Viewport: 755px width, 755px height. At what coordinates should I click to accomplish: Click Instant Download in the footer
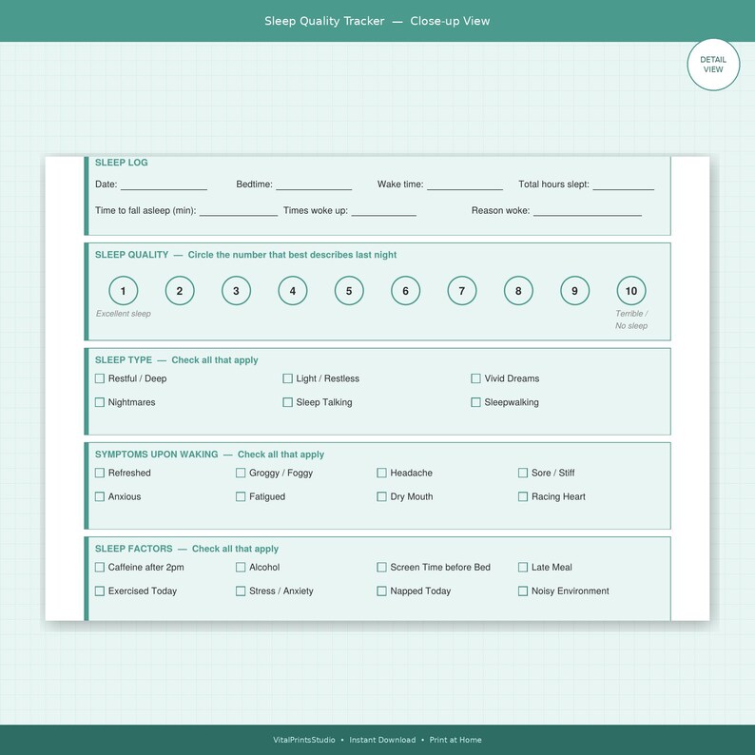(x=382, y=740)
